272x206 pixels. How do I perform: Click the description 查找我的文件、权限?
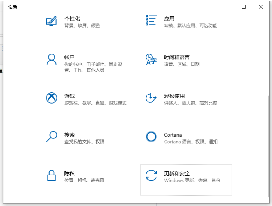pyautogui.click(x=84, y=142)
